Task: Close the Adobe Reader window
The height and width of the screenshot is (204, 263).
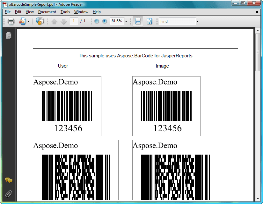Action: coord(254,3)
